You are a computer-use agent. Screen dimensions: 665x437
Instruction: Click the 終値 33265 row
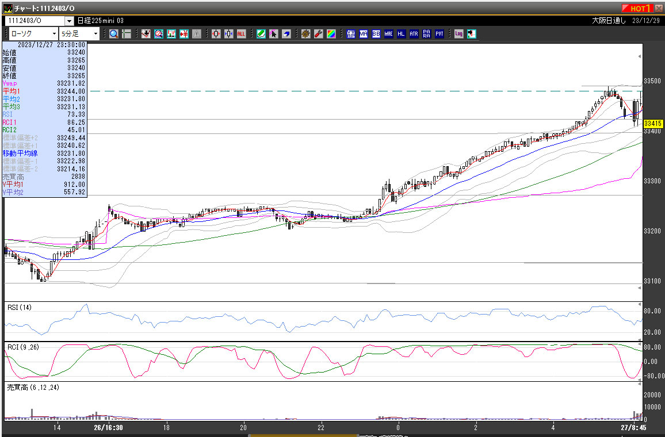coord(44,76)
